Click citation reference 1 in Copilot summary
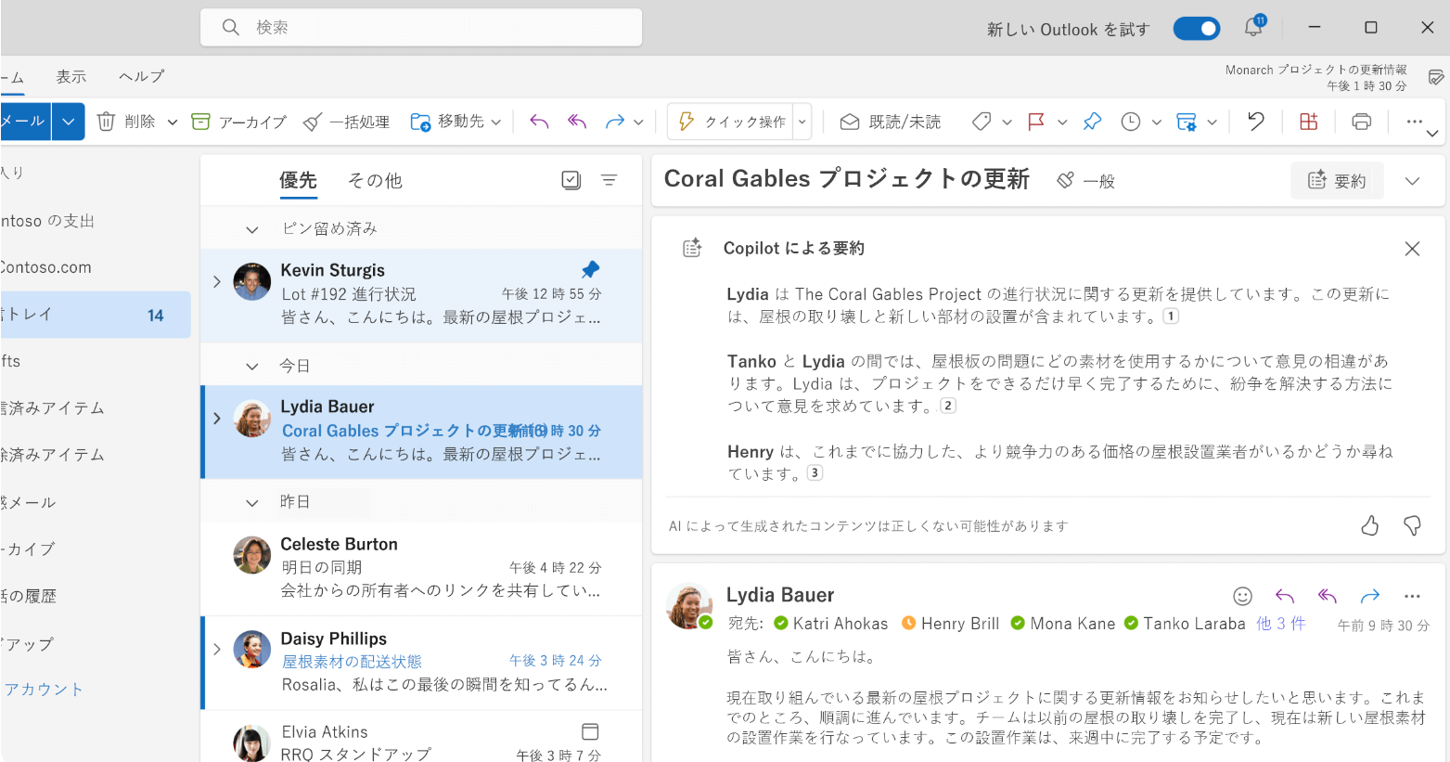This screenshot has width=1450, height=762. pyautogui.click(x=1172, y=316)
